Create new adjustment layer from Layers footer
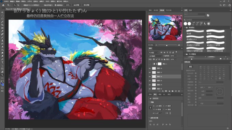 169,91
